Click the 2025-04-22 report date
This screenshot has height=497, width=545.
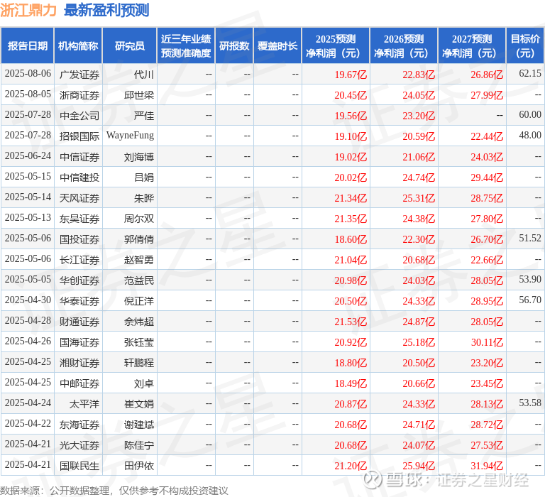(28, 423)
